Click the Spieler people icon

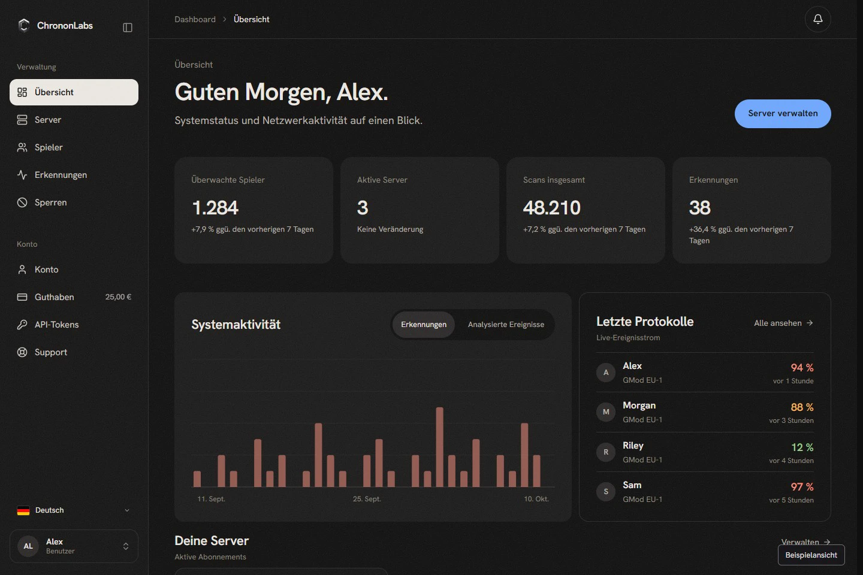[x=22, y=147]
